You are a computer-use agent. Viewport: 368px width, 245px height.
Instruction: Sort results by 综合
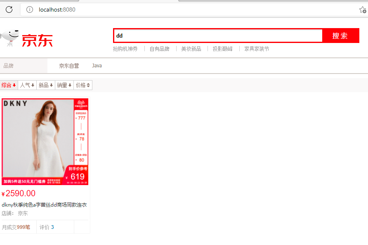click(9, 85)
